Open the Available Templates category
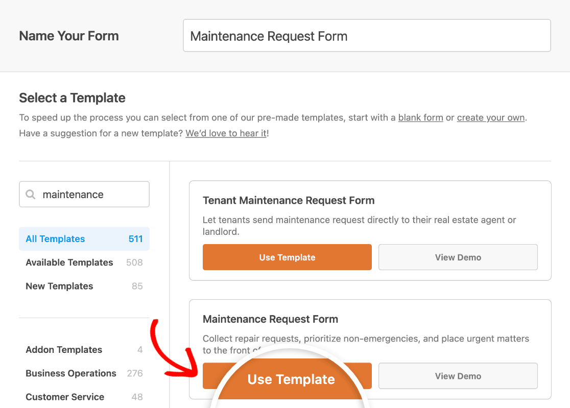This screenshot has height=408, width=570. [x=84, y=262]
